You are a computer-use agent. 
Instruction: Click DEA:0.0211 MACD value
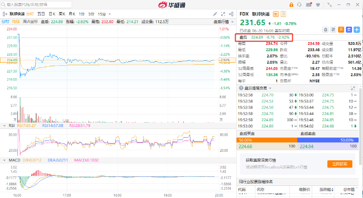pyautogui.click(x=58, y=160)
